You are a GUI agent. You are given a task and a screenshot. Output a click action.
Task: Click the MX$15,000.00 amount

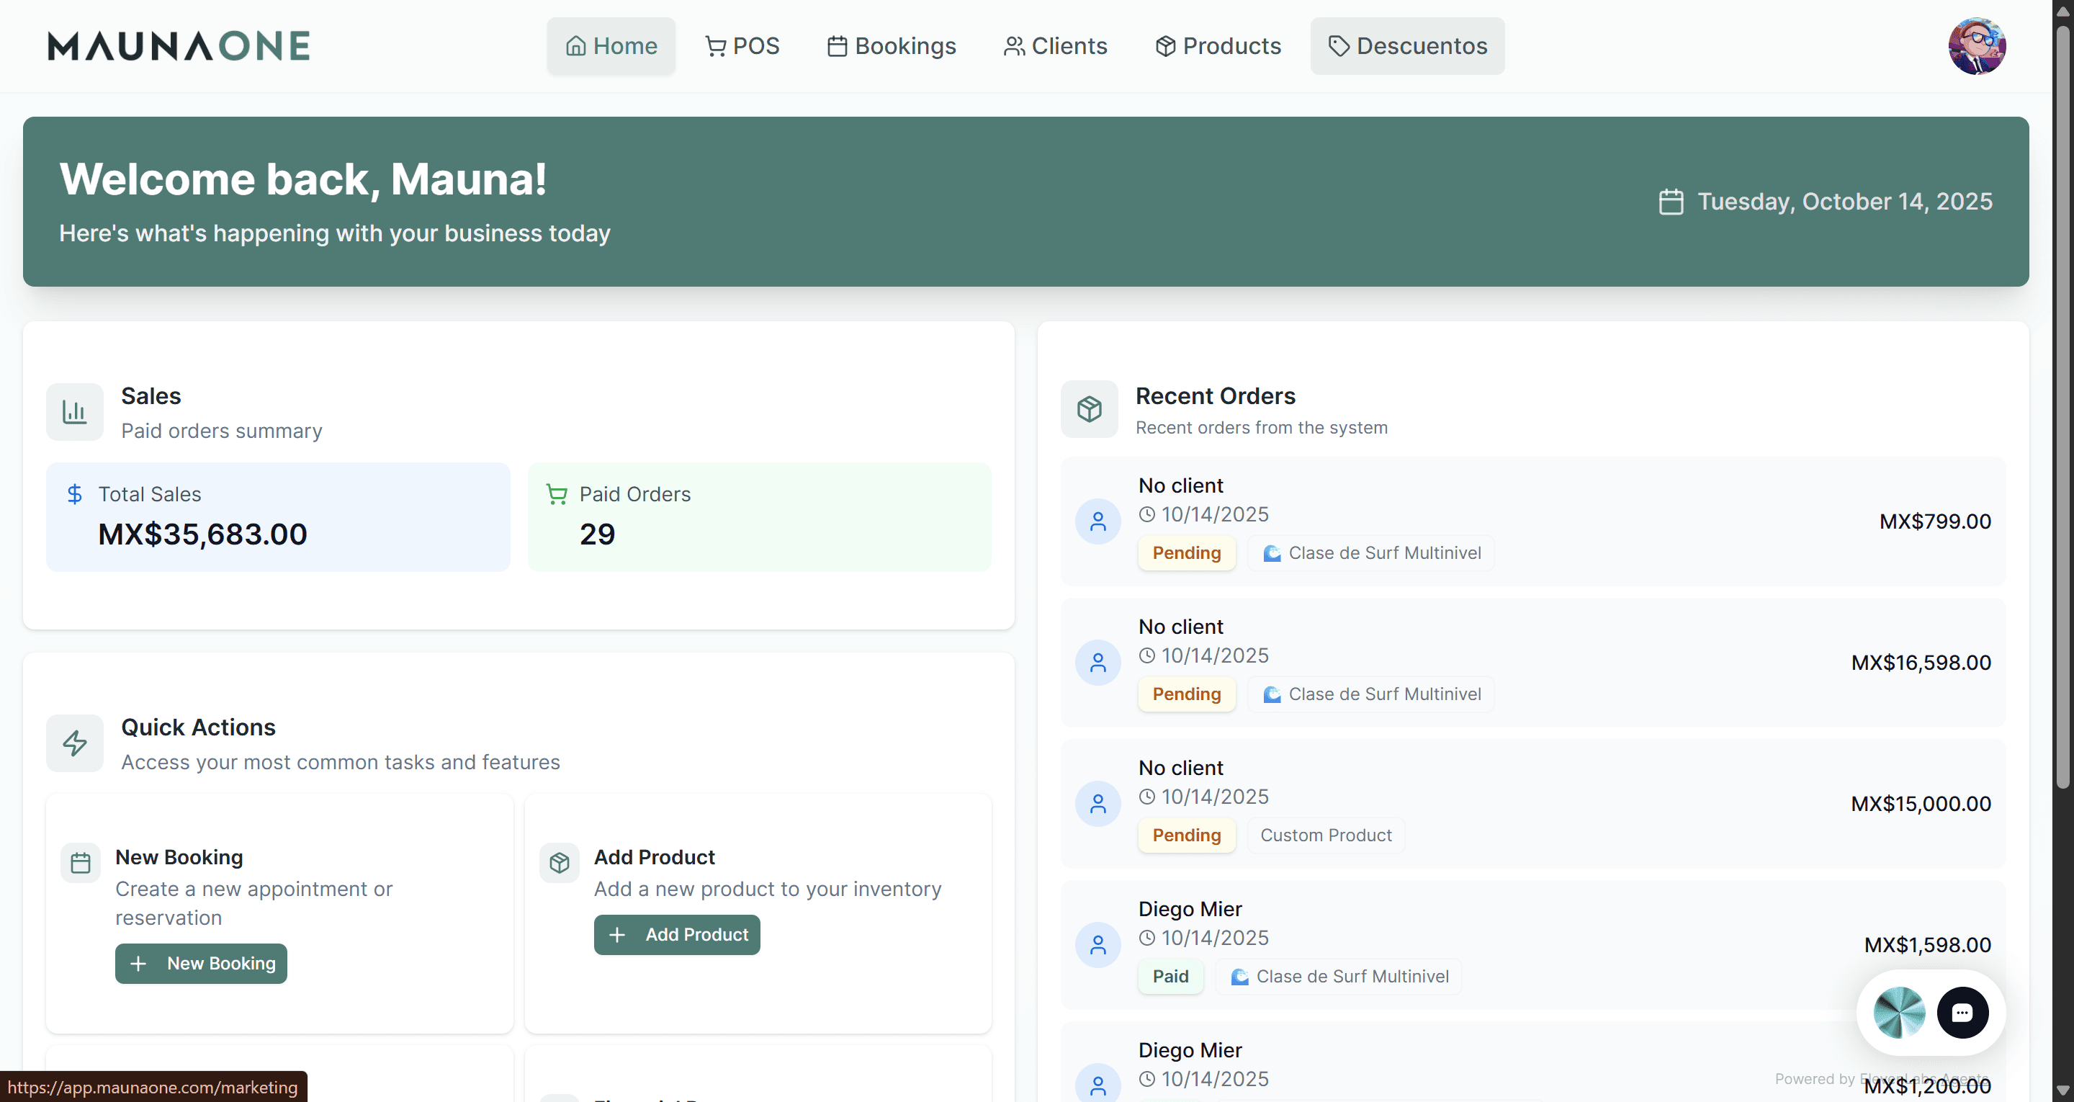click(1921, 803)
